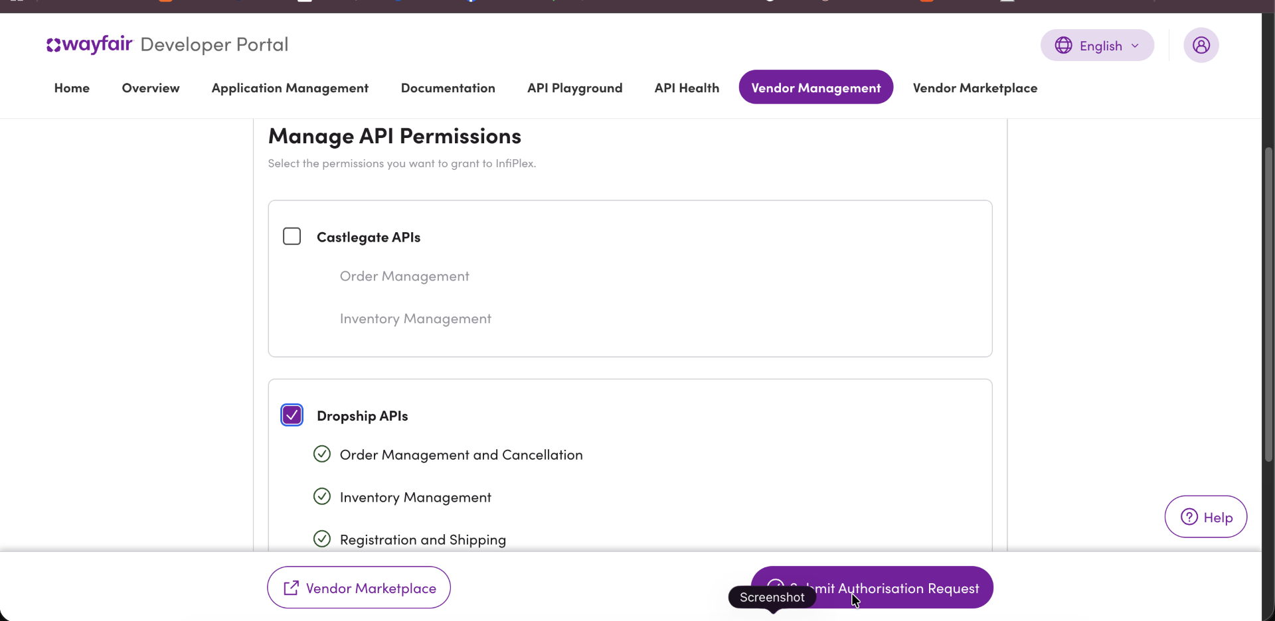Enable the Castlegate APIs checkbox

tap(292, 236)
